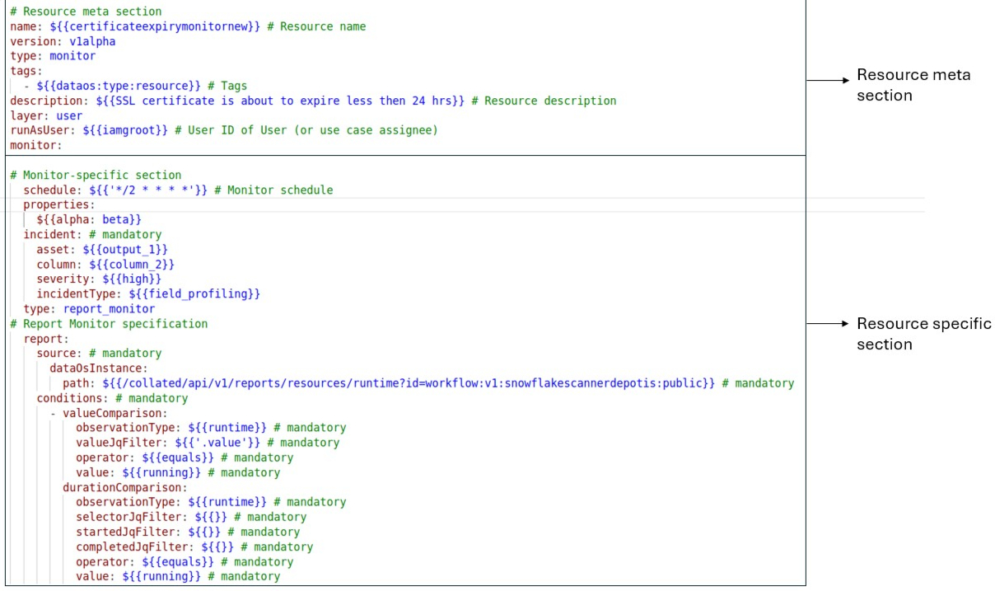Image resolution: width=995 pixels, height=591 pixels.
Task: Click the '- valueComparison:' key
Action: [109, 412]
